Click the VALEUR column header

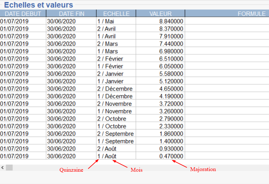coord(160,14)
